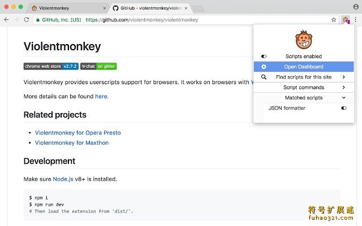
Task: Click the chat on gitter badge
Action: [x=98, y=66]
